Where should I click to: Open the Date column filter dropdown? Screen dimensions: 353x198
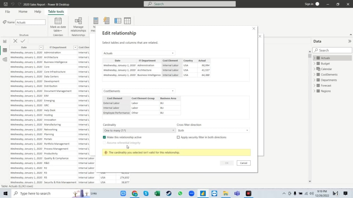41,47
